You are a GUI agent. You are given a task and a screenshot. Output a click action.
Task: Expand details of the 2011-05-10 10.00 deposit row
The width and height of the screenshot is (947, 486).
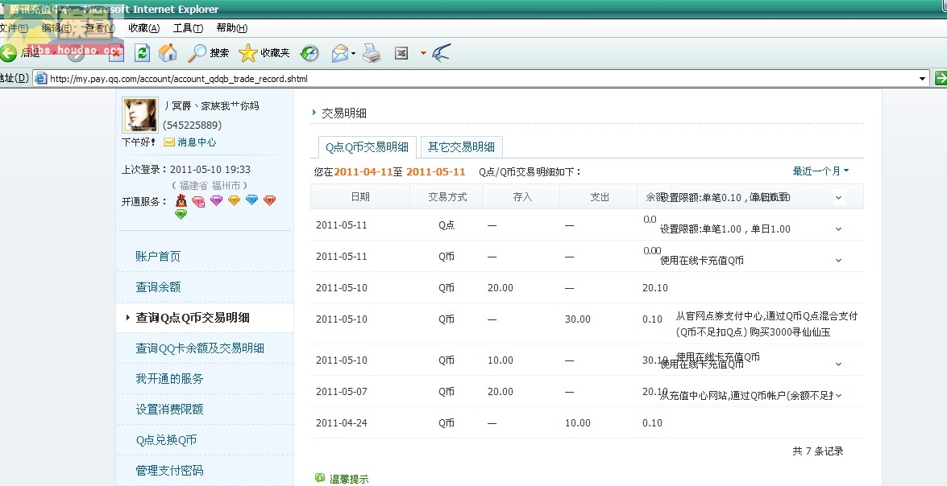coord(838,364)
